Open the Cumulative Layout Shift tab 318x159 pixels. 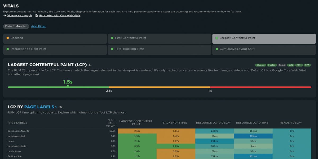tap(264, 50)
